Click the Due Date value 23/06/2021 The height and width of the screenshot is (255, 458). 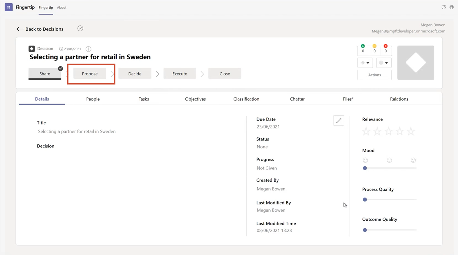(268, 127)
